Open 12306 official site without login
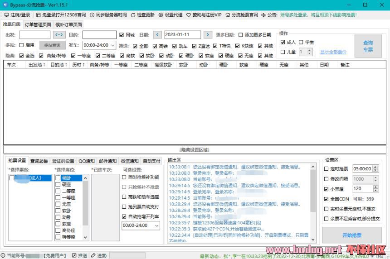 click(39, 15)
